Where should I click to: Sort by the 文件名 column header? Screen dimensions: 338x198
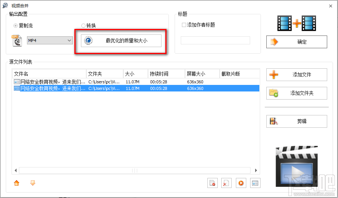[x=49, y=74]
